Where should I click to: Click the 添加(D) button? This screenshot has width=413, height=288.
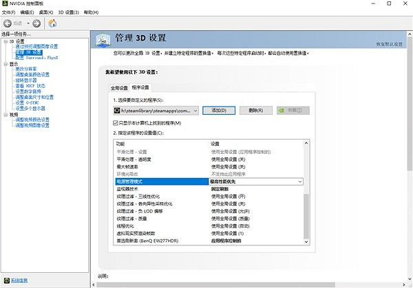coord(219,111)
